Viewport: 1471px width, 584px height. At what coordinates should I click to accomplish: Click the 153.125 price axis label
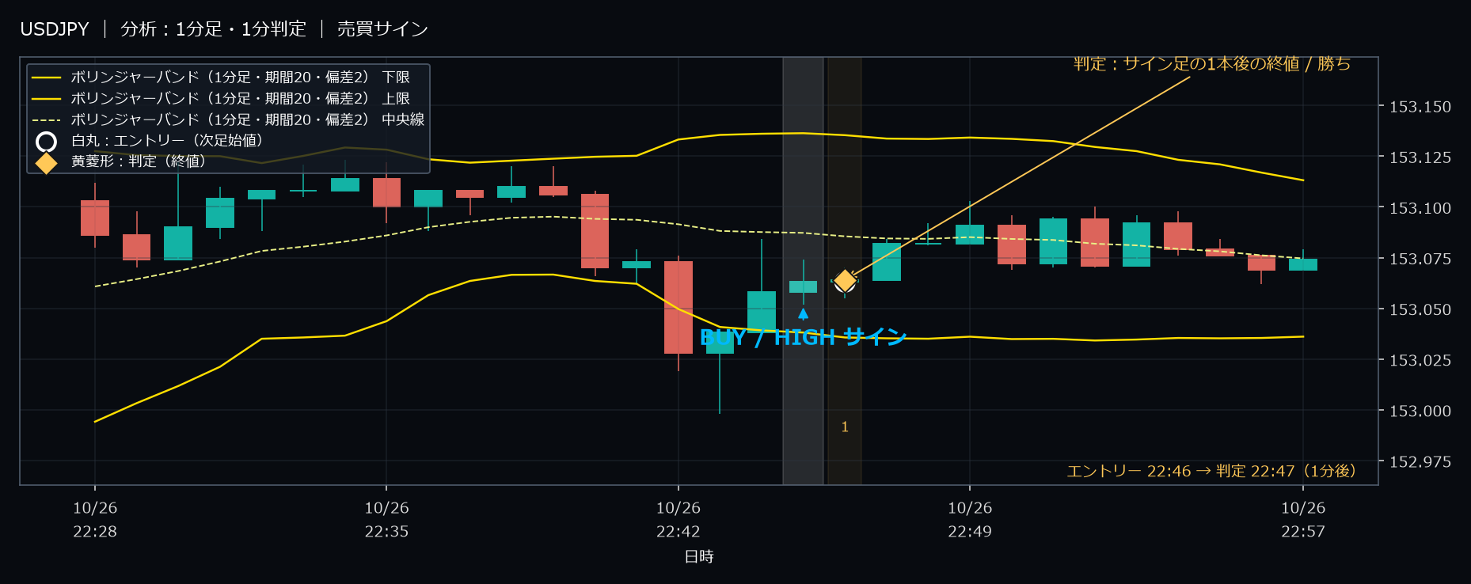1420,157
